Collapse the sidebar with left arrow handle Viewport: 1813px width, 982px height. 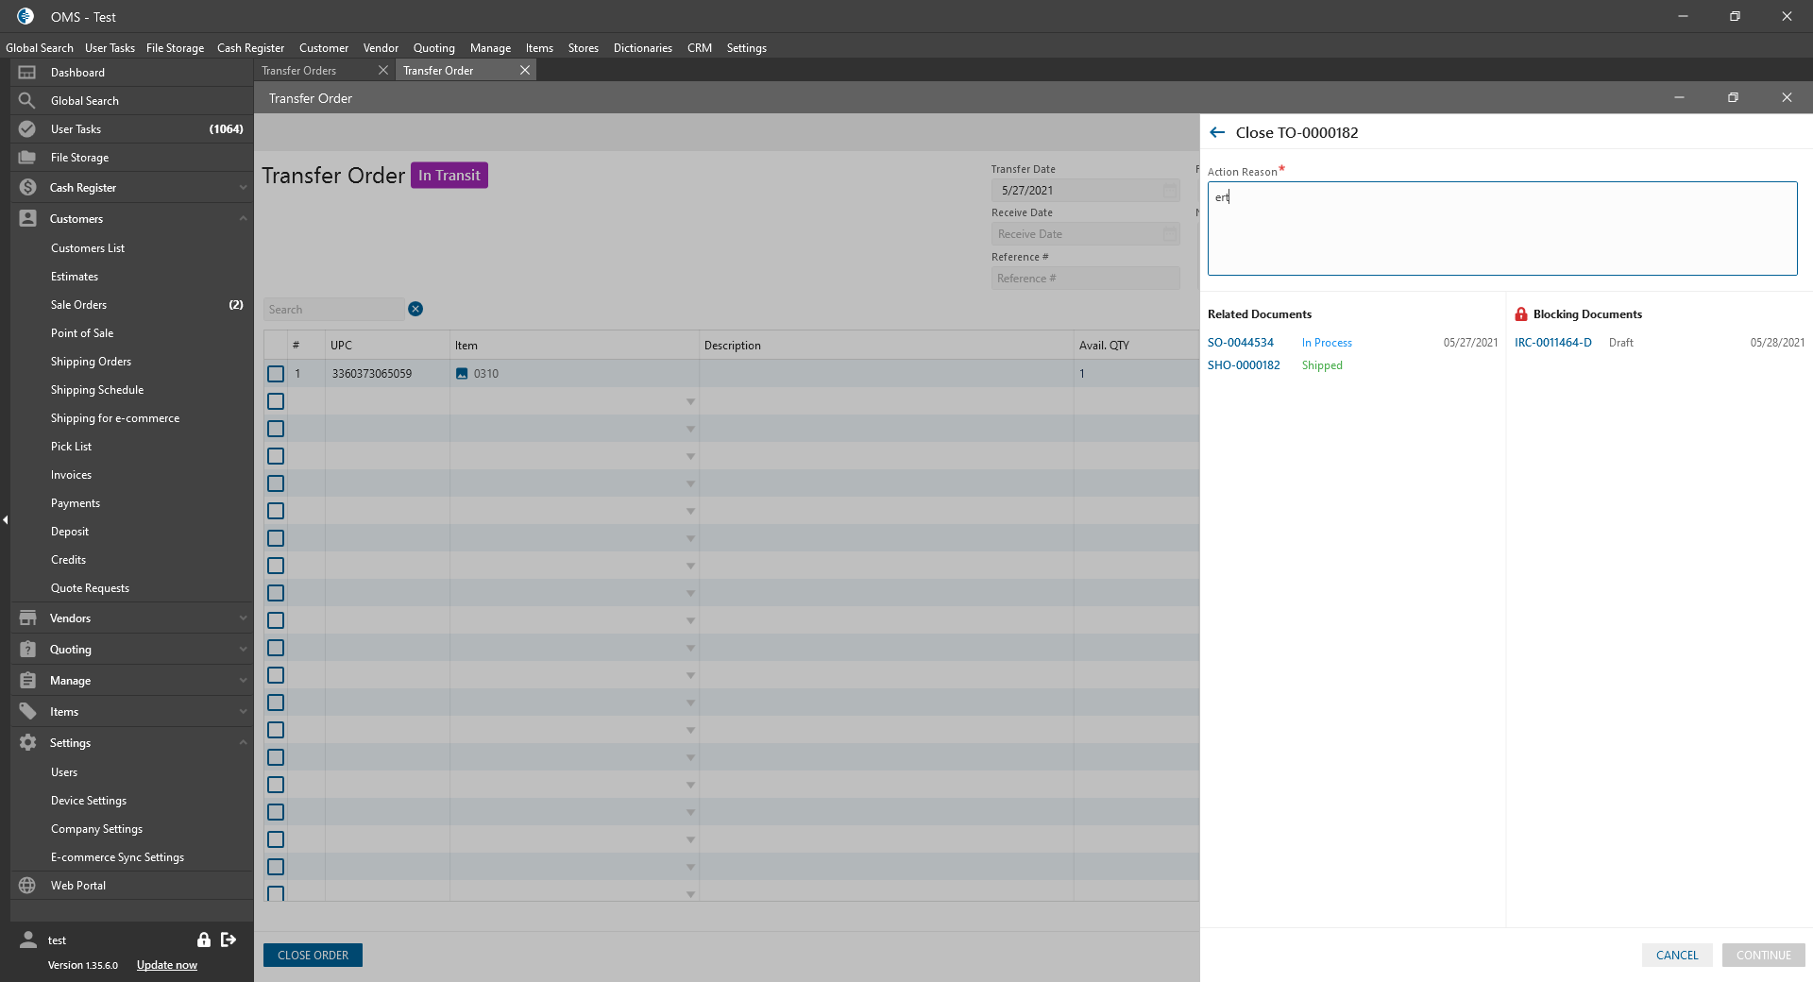coord(6,520)
